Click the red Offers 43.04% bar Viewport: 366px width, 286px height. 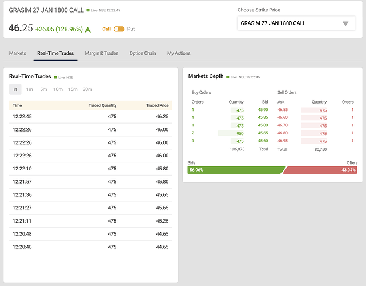[x=320, y=170]
